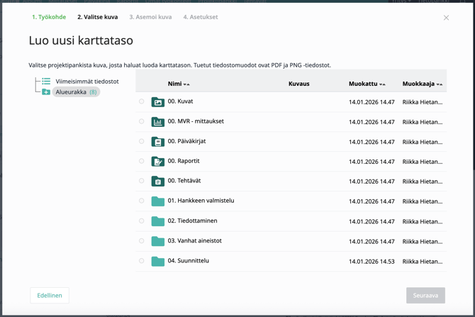
Task: Click the 00. Raportit folder icon
Action: pos(157,162)
